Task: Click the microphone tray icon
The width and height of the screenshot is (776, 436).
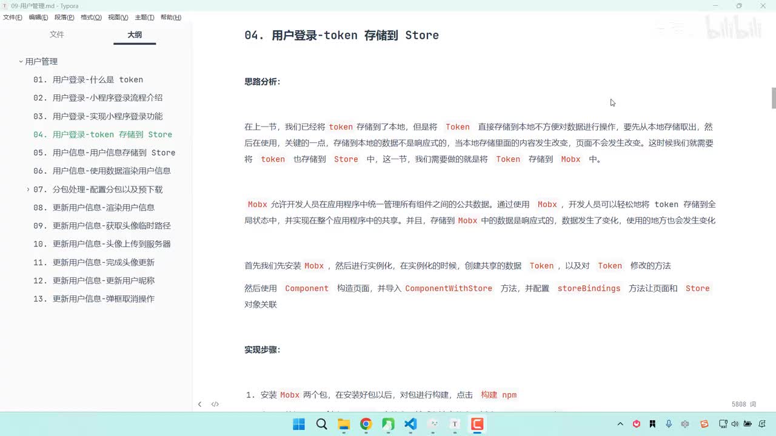Action: [x=669, y=424]
